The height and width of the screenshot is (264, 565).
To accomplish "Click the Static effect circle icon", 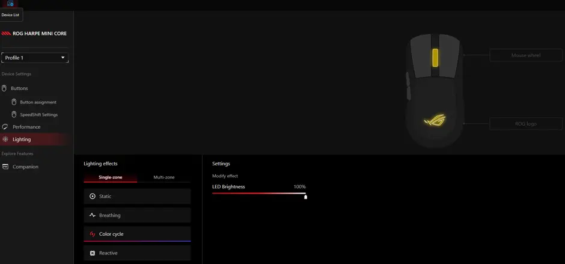I will pos(92,196).
